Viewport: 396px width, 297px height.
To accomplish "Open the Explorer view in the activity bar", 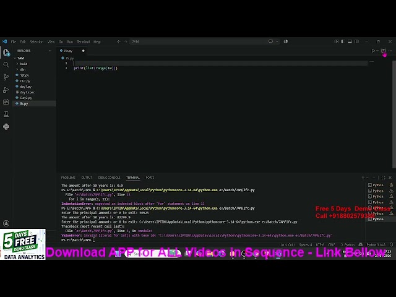I will click(6, 53).
